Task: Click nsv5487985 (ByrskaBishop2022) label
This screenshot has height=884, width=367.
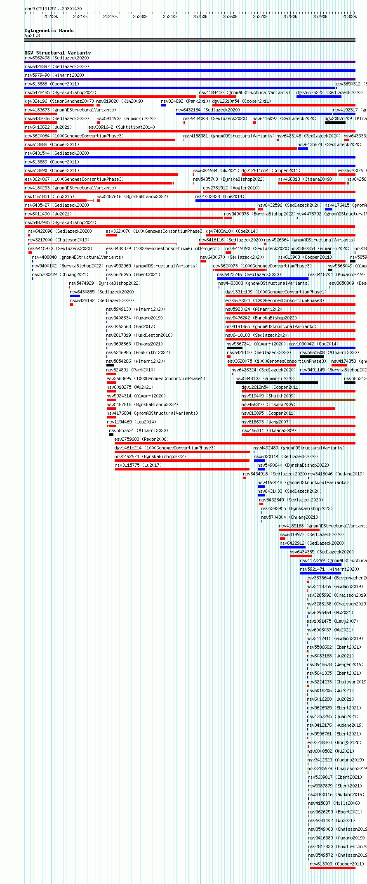Action: coord(60,222)
